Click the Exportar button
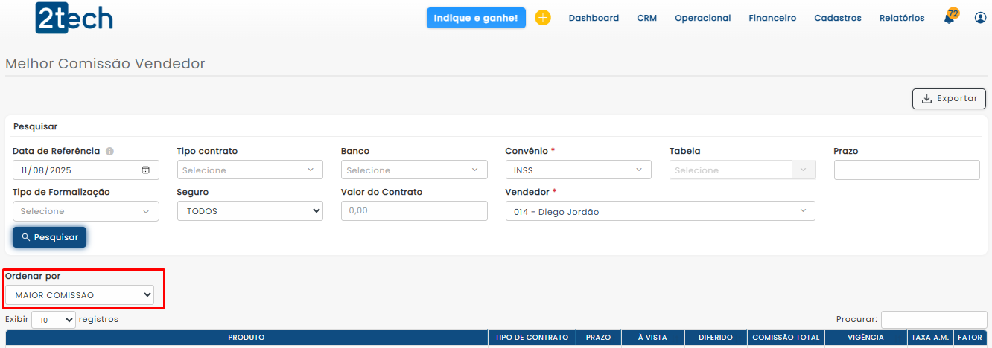 (949, 99)
